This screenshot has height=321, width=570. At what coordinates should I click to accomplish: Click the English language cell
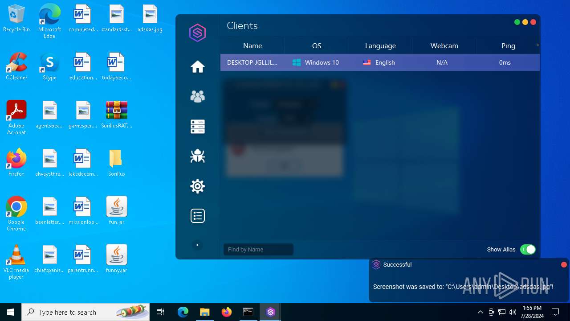(x=379, y=62)
